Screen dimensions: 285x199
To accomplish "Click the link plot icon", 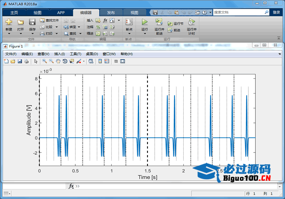I will [91, 61].
